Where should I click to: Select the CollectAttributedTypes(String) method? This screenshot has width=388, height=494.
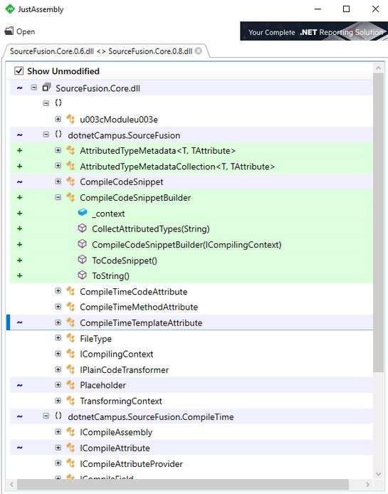coord(151,228)
